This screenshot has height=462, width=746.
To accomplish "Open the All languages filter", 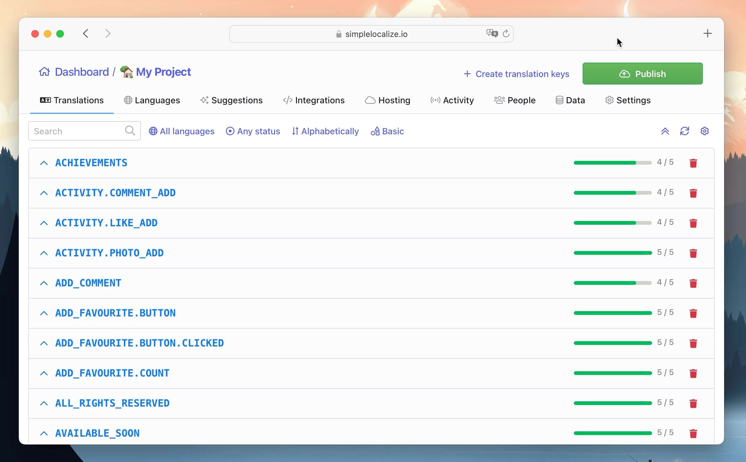I will 181,131.
